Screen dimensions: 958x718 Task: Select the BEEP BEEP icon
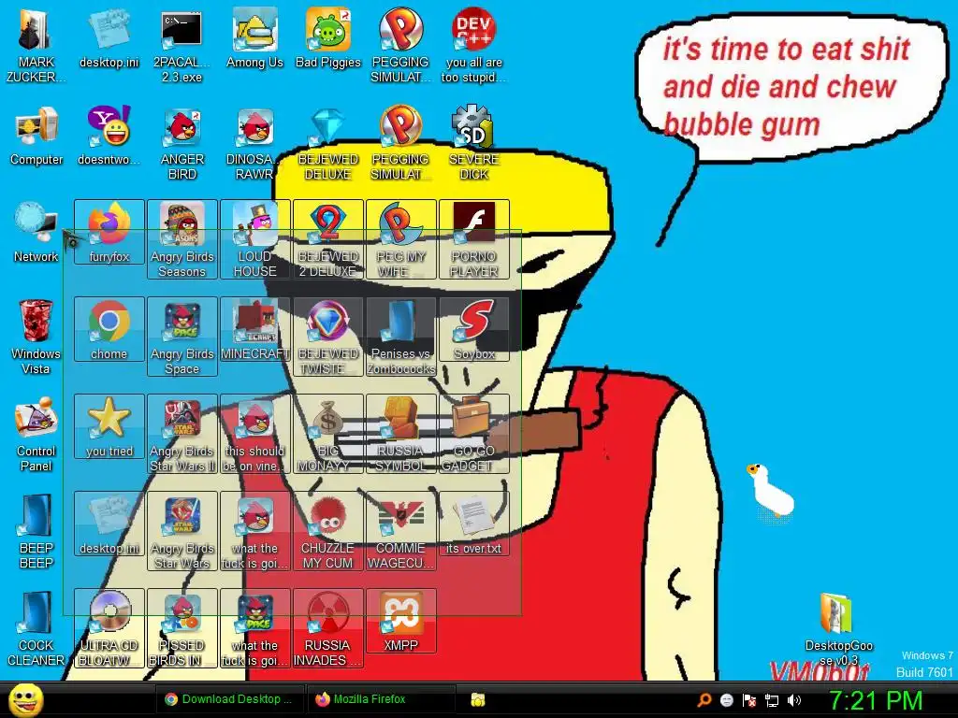point(36,531)
